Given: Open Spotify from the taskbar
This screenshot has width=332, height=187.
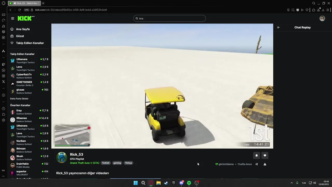Looking at the screenshot, I should 189,183.
